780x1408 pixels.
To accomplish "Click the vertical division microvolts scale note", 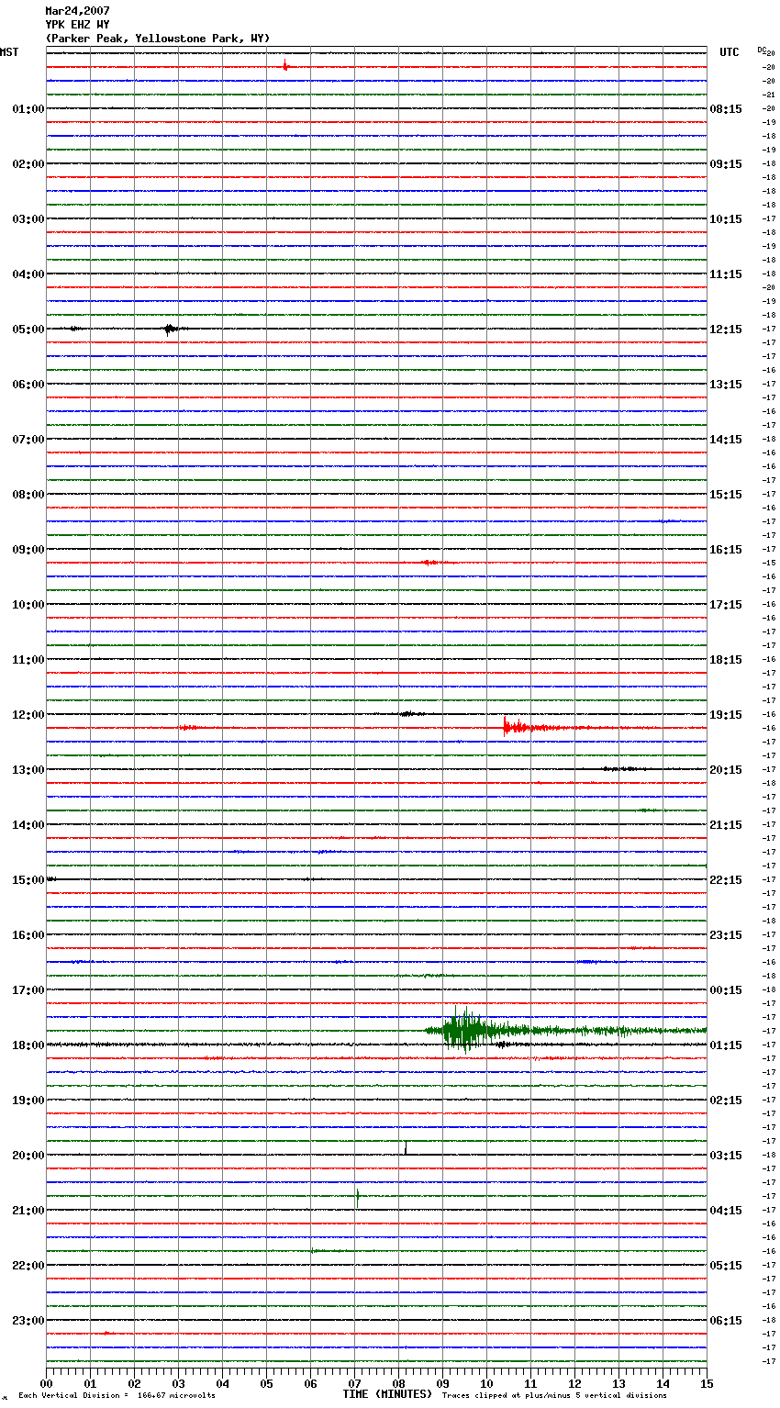I will pos(117,1396).
